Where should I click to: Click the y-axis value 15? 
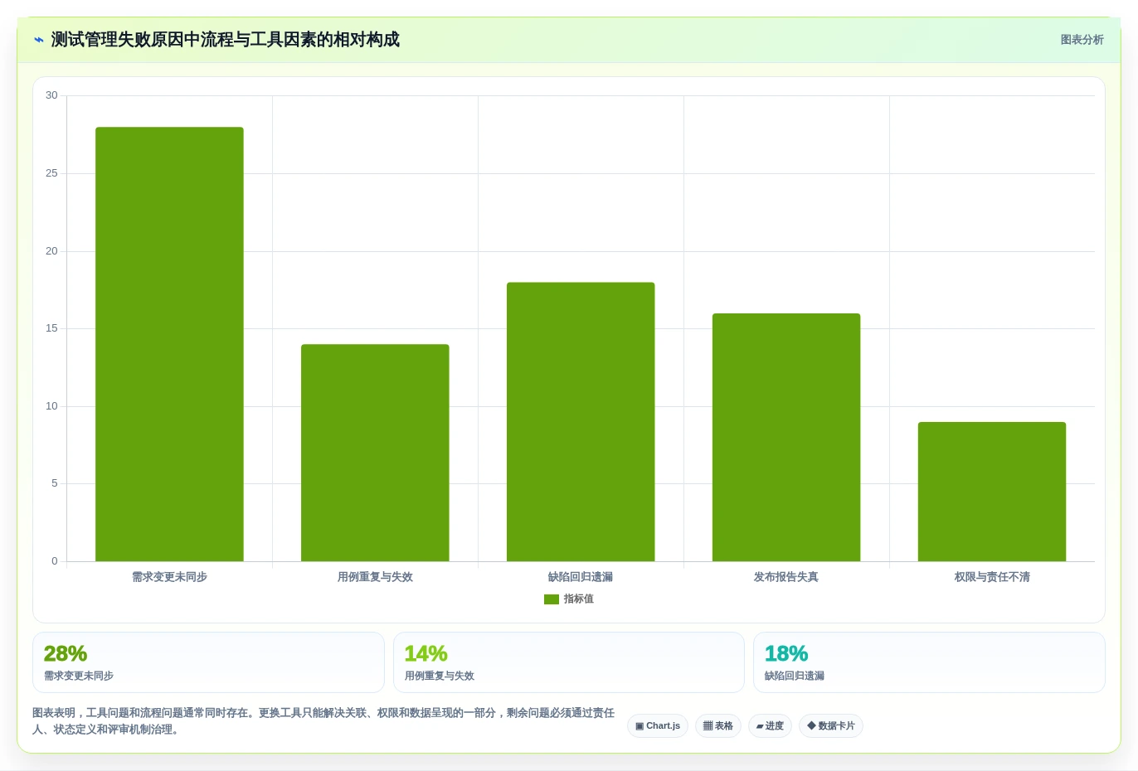tap(51, 328)
